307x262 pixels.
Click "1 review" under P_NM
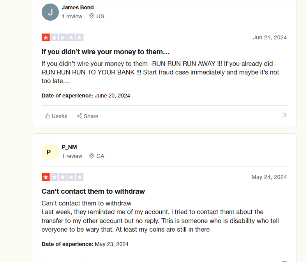(72, 156)
